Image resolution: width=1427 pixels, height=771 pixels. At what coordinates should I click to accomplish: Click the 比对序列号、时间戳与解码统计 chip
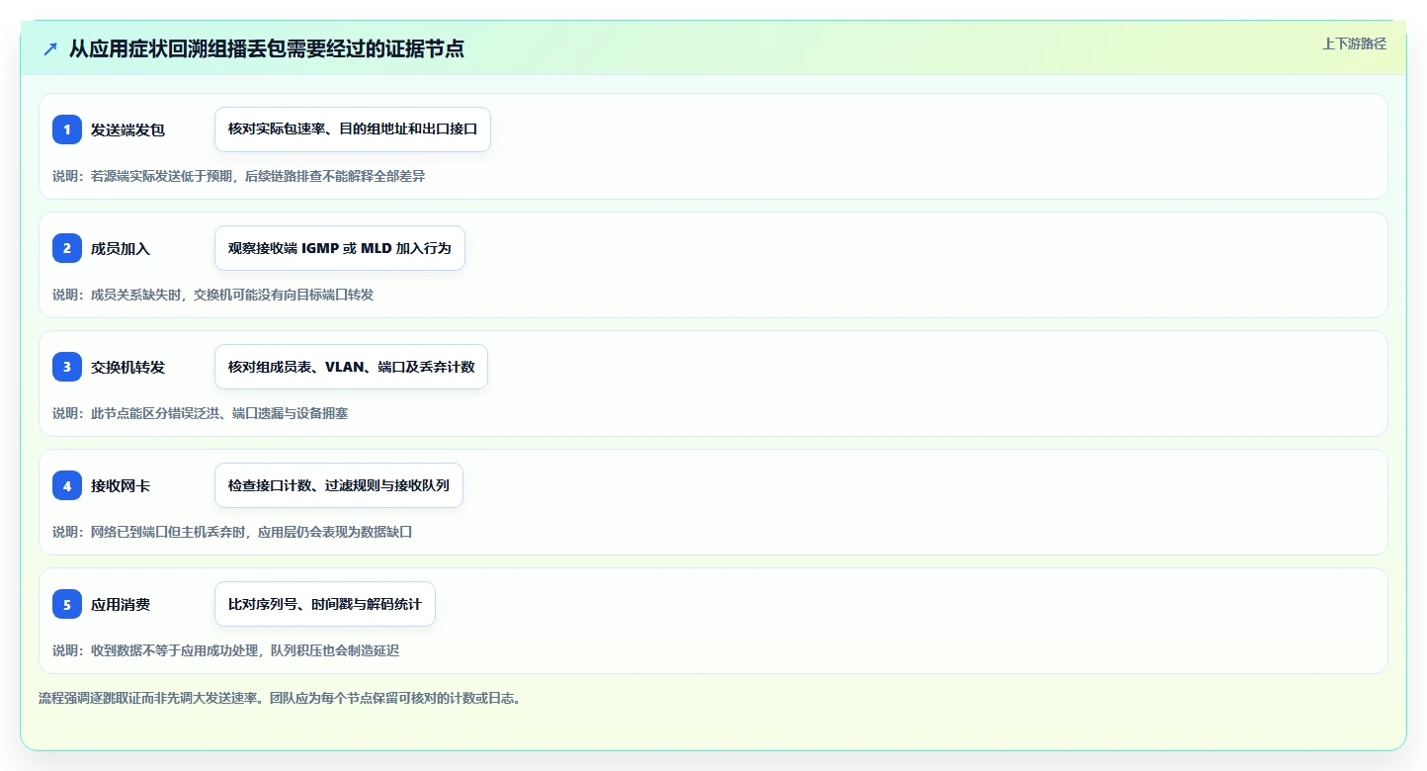[x=325, y=604]
